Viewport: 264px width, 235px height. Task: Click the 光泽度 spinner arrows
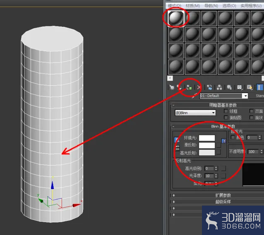point(216,176)
